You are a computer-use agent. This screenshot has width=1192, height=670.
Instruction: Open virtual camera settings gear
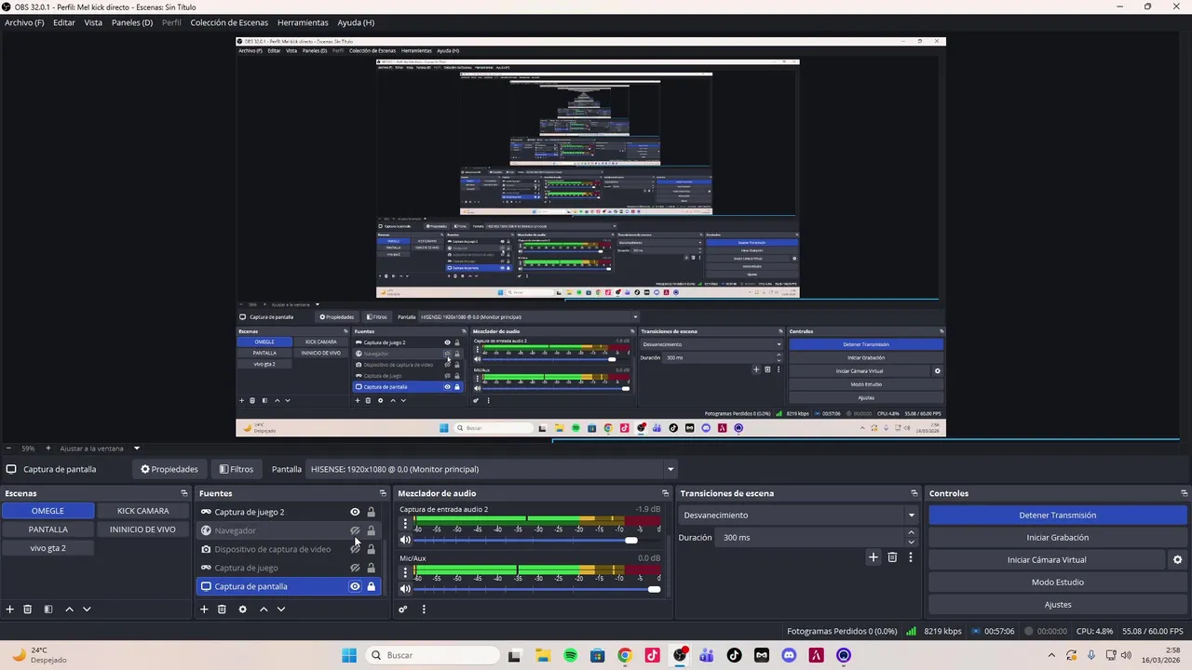(x=1177, y=560)
